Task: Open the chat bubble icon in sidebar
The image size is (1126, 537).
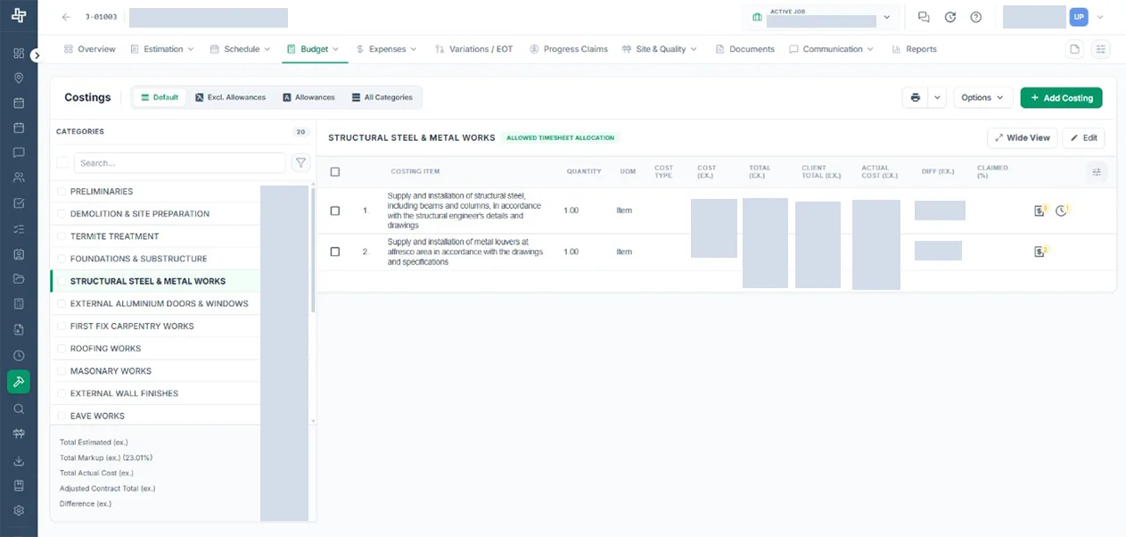Action: (x=19, y=153)
